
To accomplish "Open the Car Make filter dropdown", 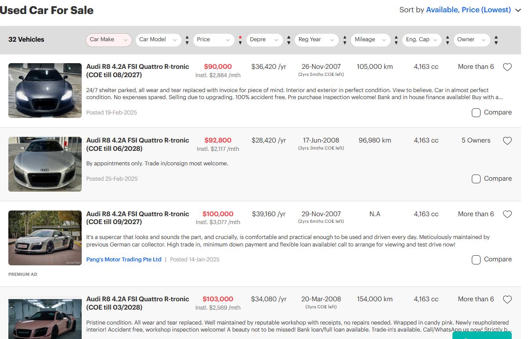I will pyautogui.click(x=109, y=40).
